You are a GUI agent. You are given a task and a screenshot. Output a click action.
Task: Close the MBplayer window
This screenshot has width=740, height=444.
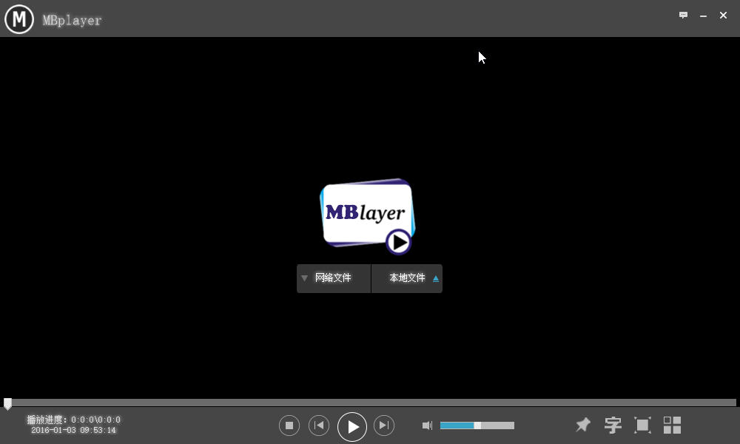pyautogui.click(x=723, y=15)
